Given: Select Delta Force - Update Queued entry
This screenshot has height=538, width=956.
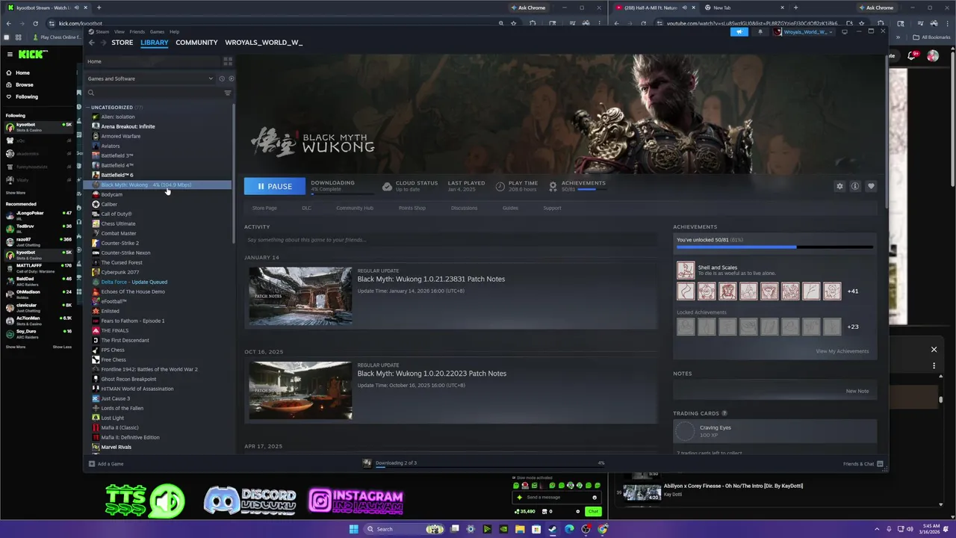Looking at the screenshot, I should tap(134, 282).
